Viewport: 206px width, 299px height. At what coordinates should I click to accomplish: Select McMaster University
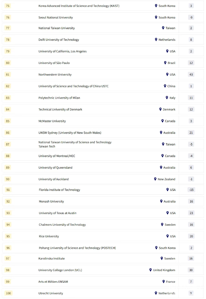coord(52,121)
